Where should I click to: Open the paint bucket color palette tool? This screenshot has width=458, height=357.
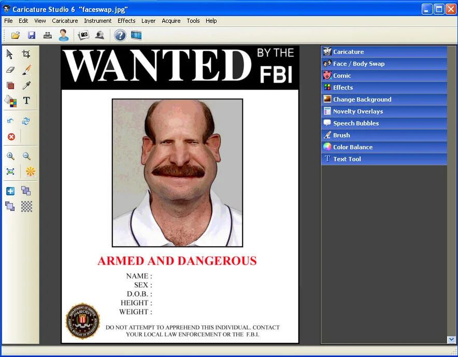pyautogui.click(x=10, y=101)
